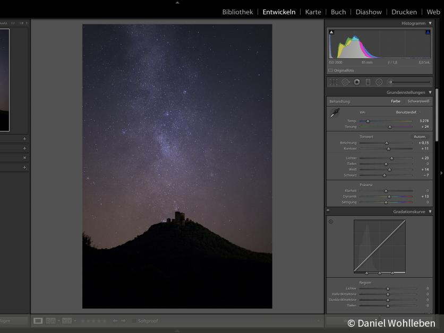
Task: Click the tone curve graph
Action: pyautogui.click(x=380, y=246)
